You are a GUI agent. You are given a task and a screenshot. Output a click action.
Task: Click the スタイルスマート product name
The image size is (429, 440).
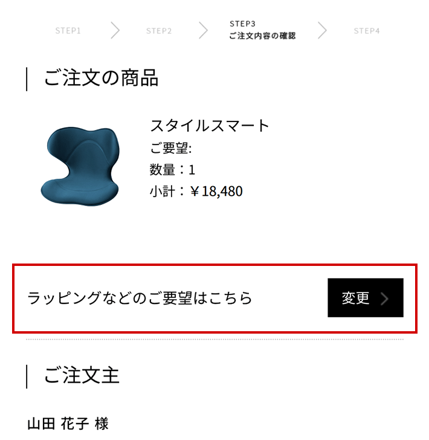pos(210,125)
